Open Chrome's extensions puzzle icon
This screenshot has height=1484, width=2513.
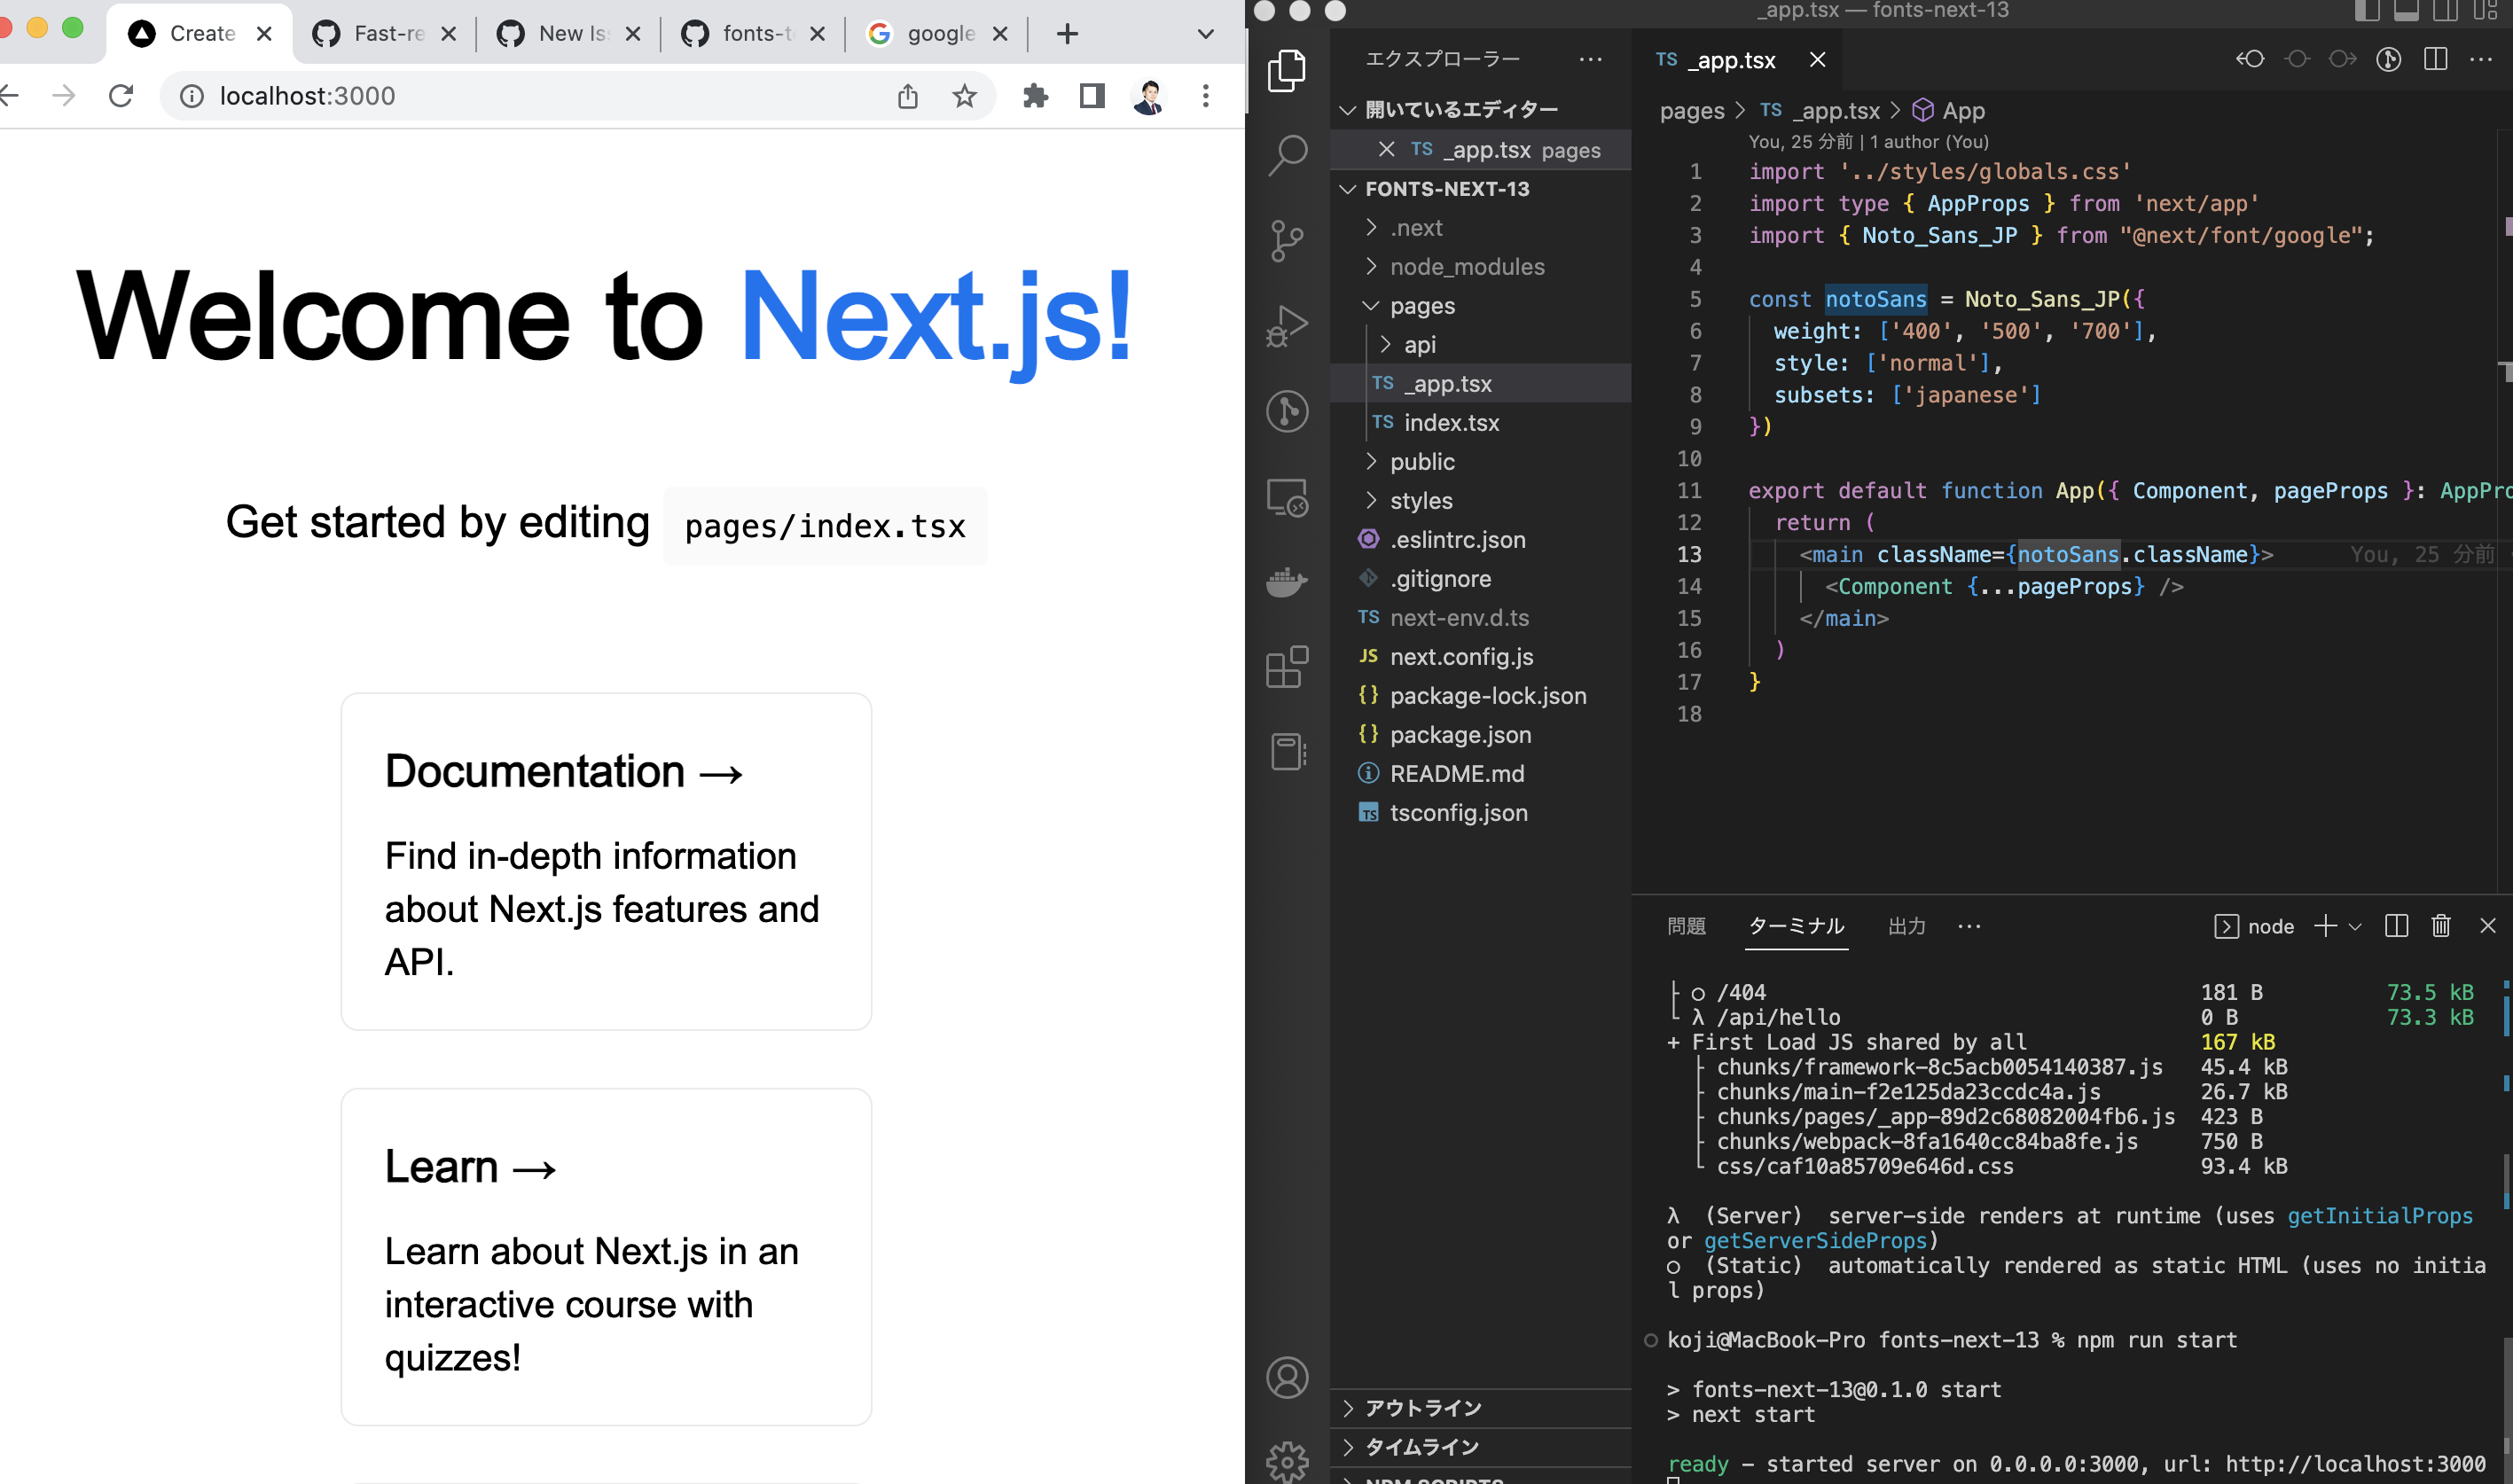1036,96
